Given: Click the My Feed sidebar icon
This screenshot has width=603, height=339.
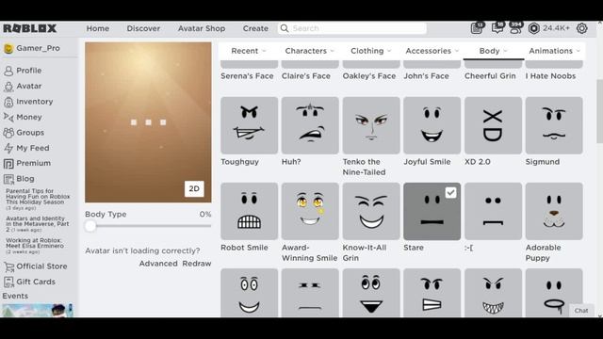Looking at the screenshot, I should point(8,148).
